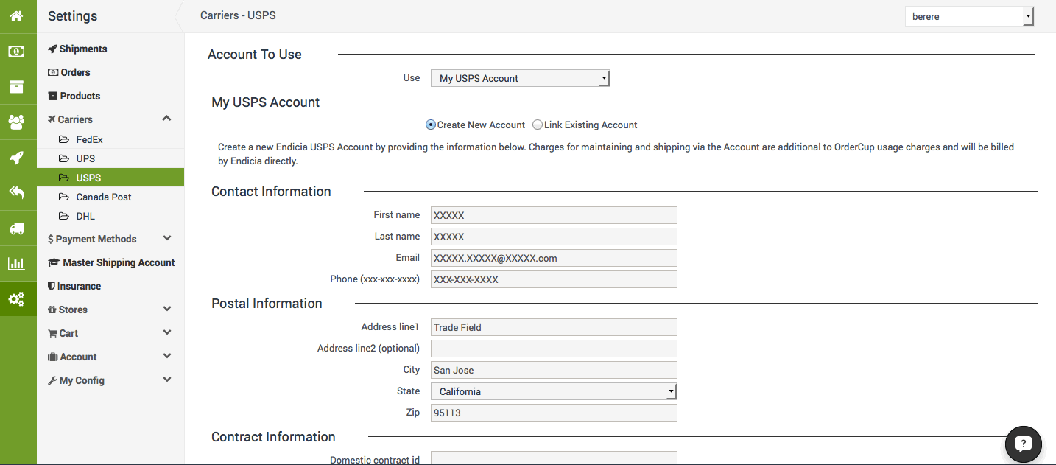This screenshot has width=1056, height=465.
Task: Open the help chat bubble icon
Action: (1023, 444)
